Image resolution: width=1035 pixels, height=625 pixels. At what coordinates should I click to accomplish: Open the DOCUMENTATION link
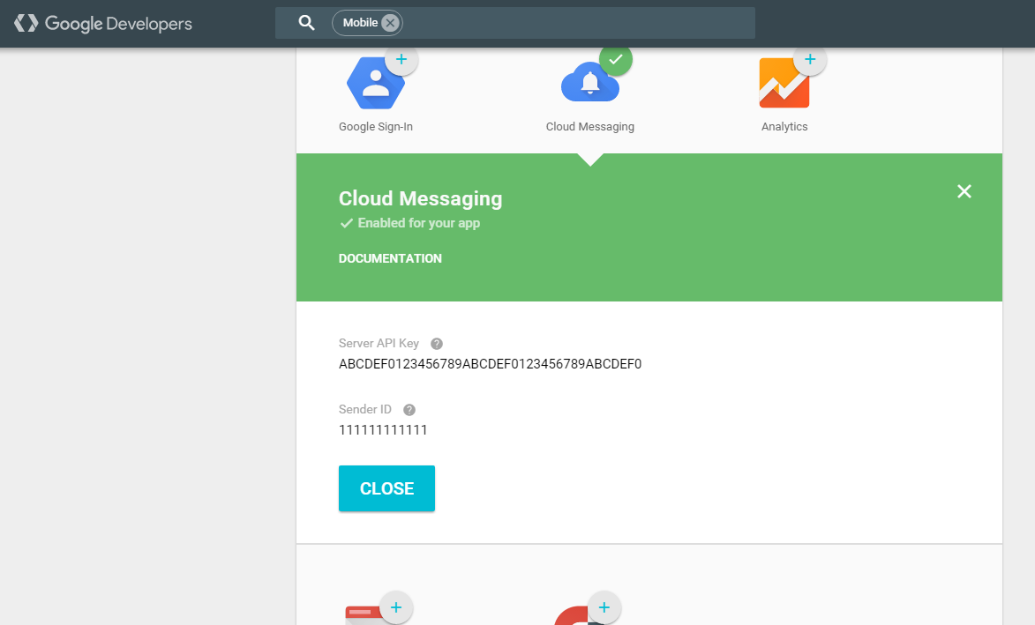point(390,258)
